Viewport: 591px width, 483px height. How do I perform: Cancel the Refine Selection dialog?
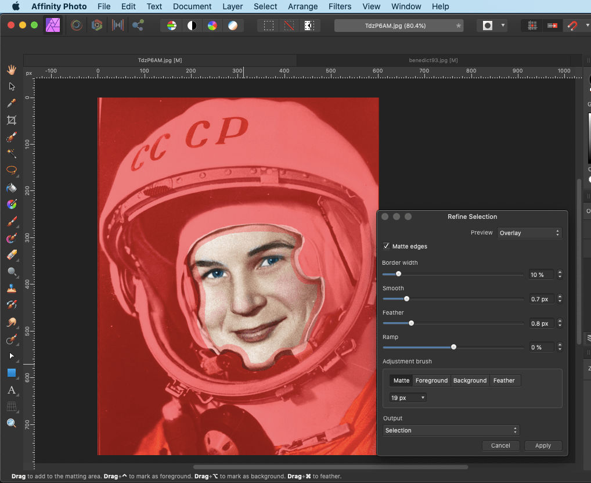(x=500, y=445)
